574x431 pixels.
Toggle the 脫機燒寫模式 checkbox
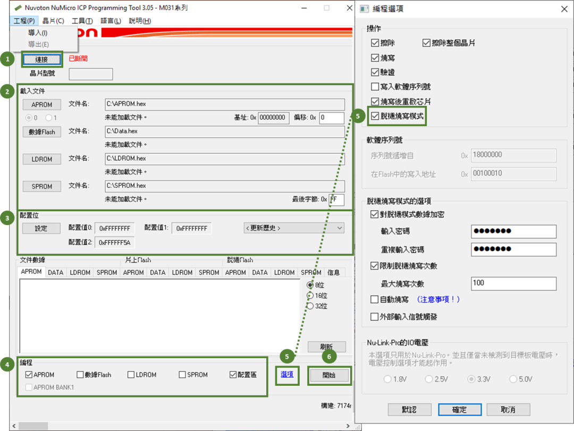pos(375,116)
